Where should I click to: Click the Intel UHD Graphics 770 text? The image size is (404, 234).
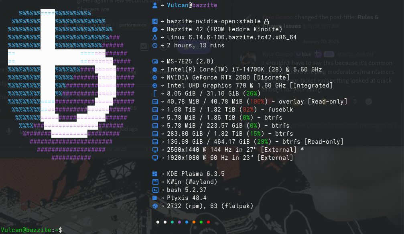[250, 85]
